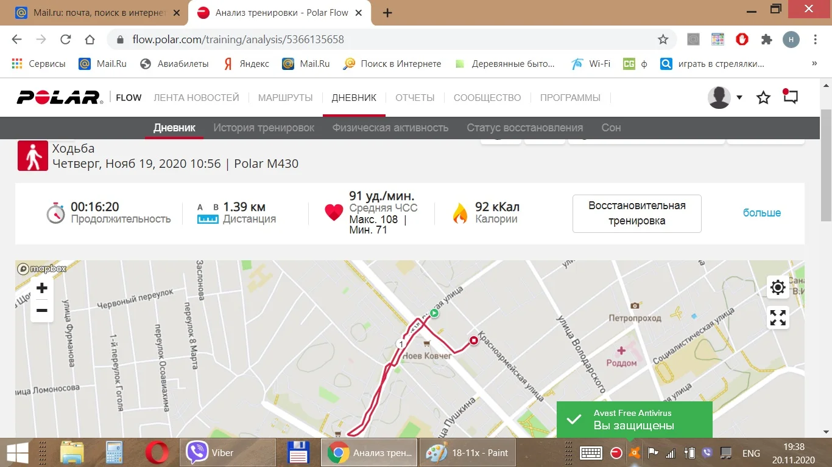Click the больше link

762,213
